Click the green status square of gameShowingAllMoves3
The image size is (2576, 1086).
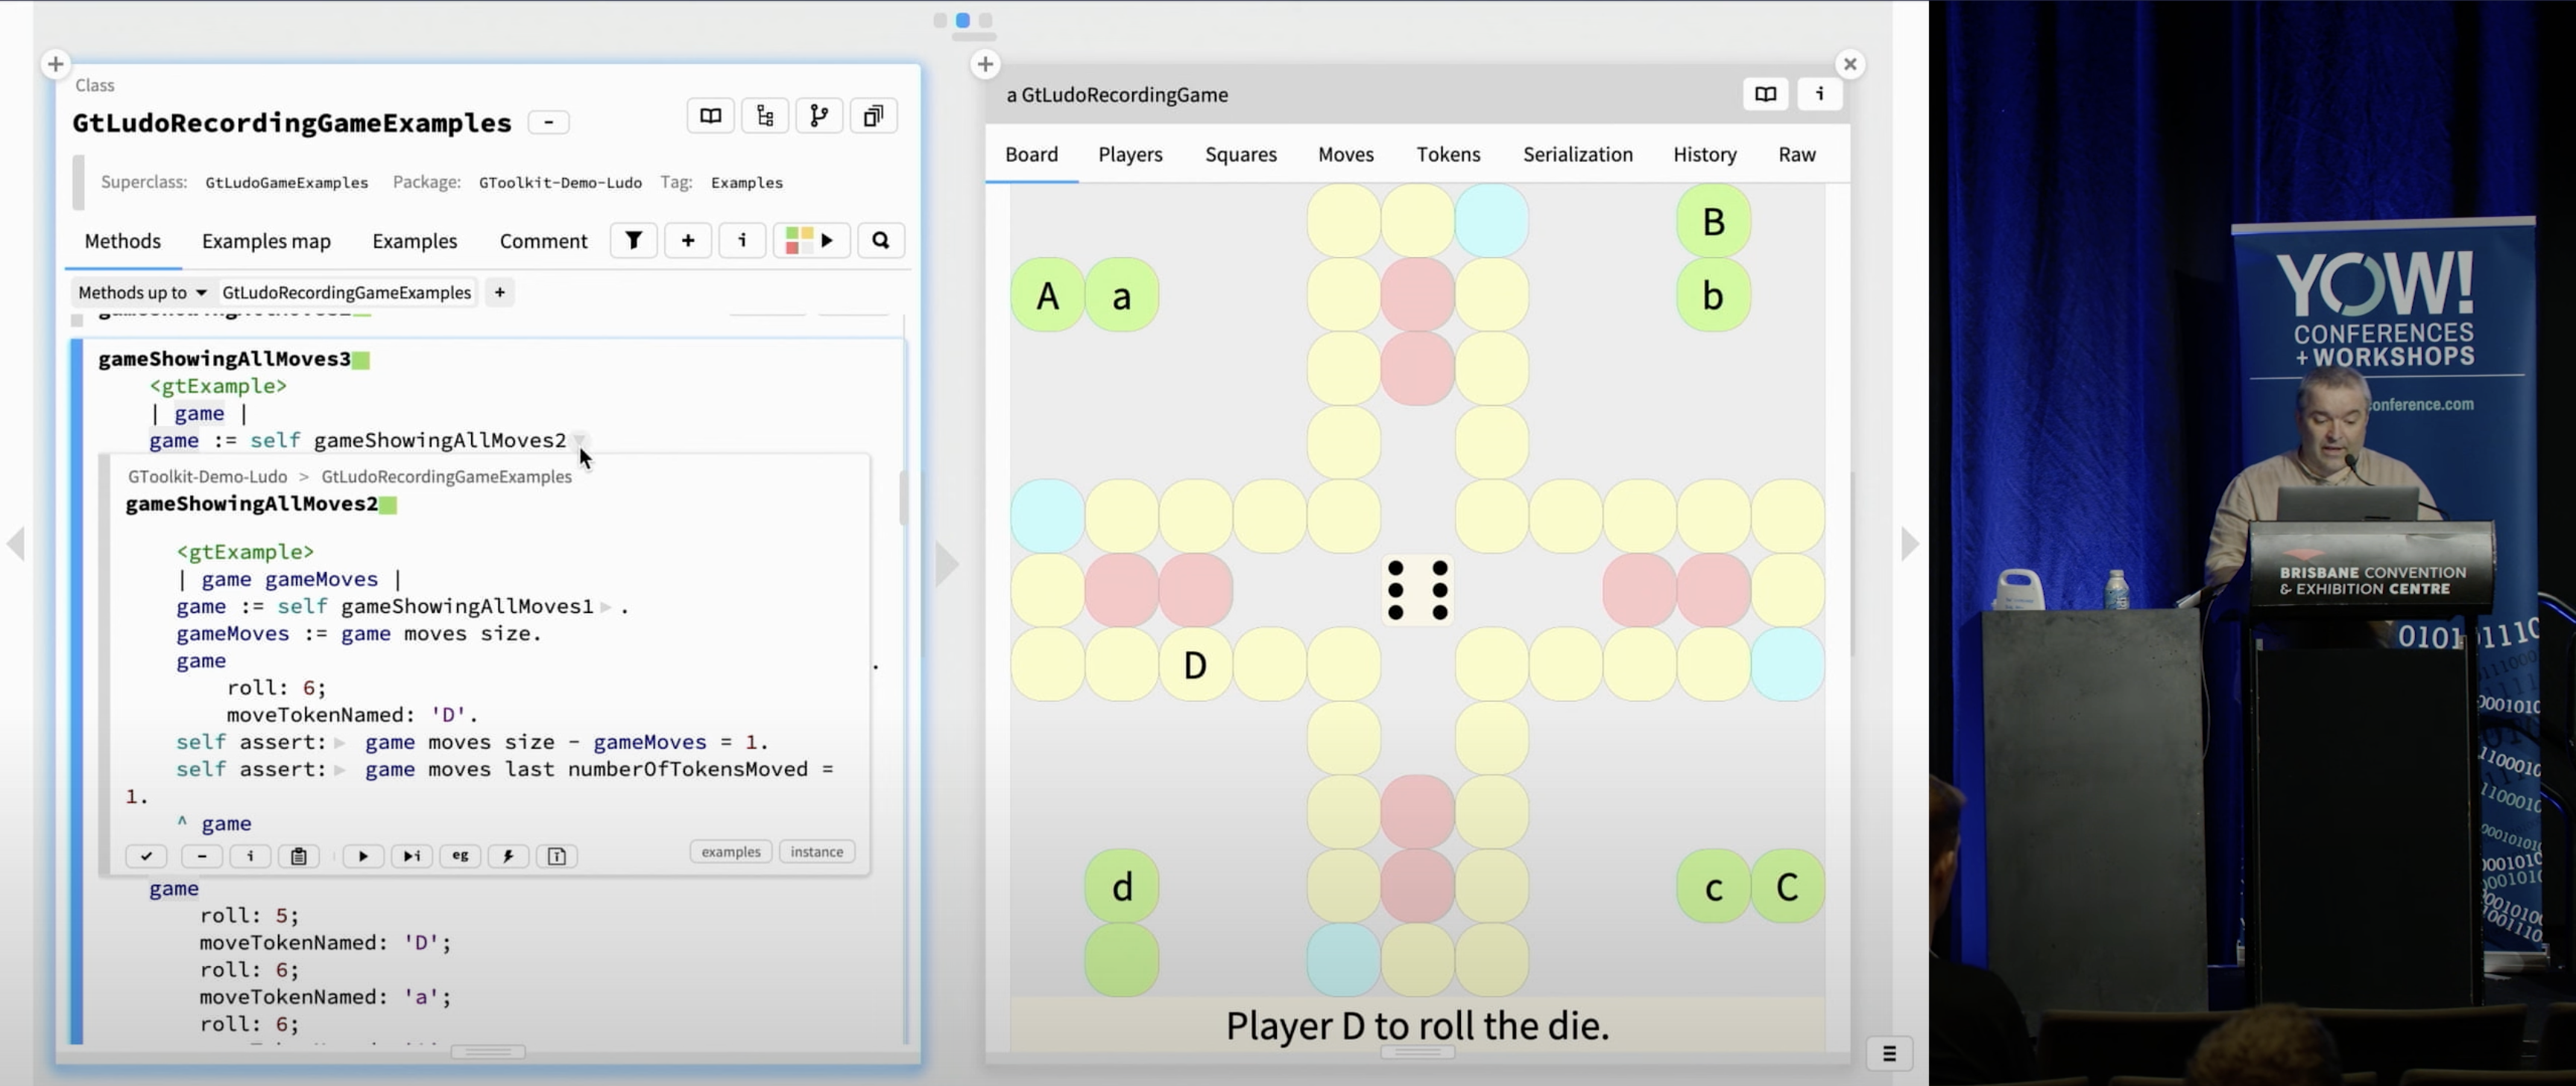tap(361, 360)
